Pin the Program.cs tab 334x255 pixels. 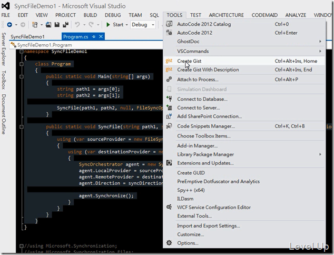(x=94, y=37)
